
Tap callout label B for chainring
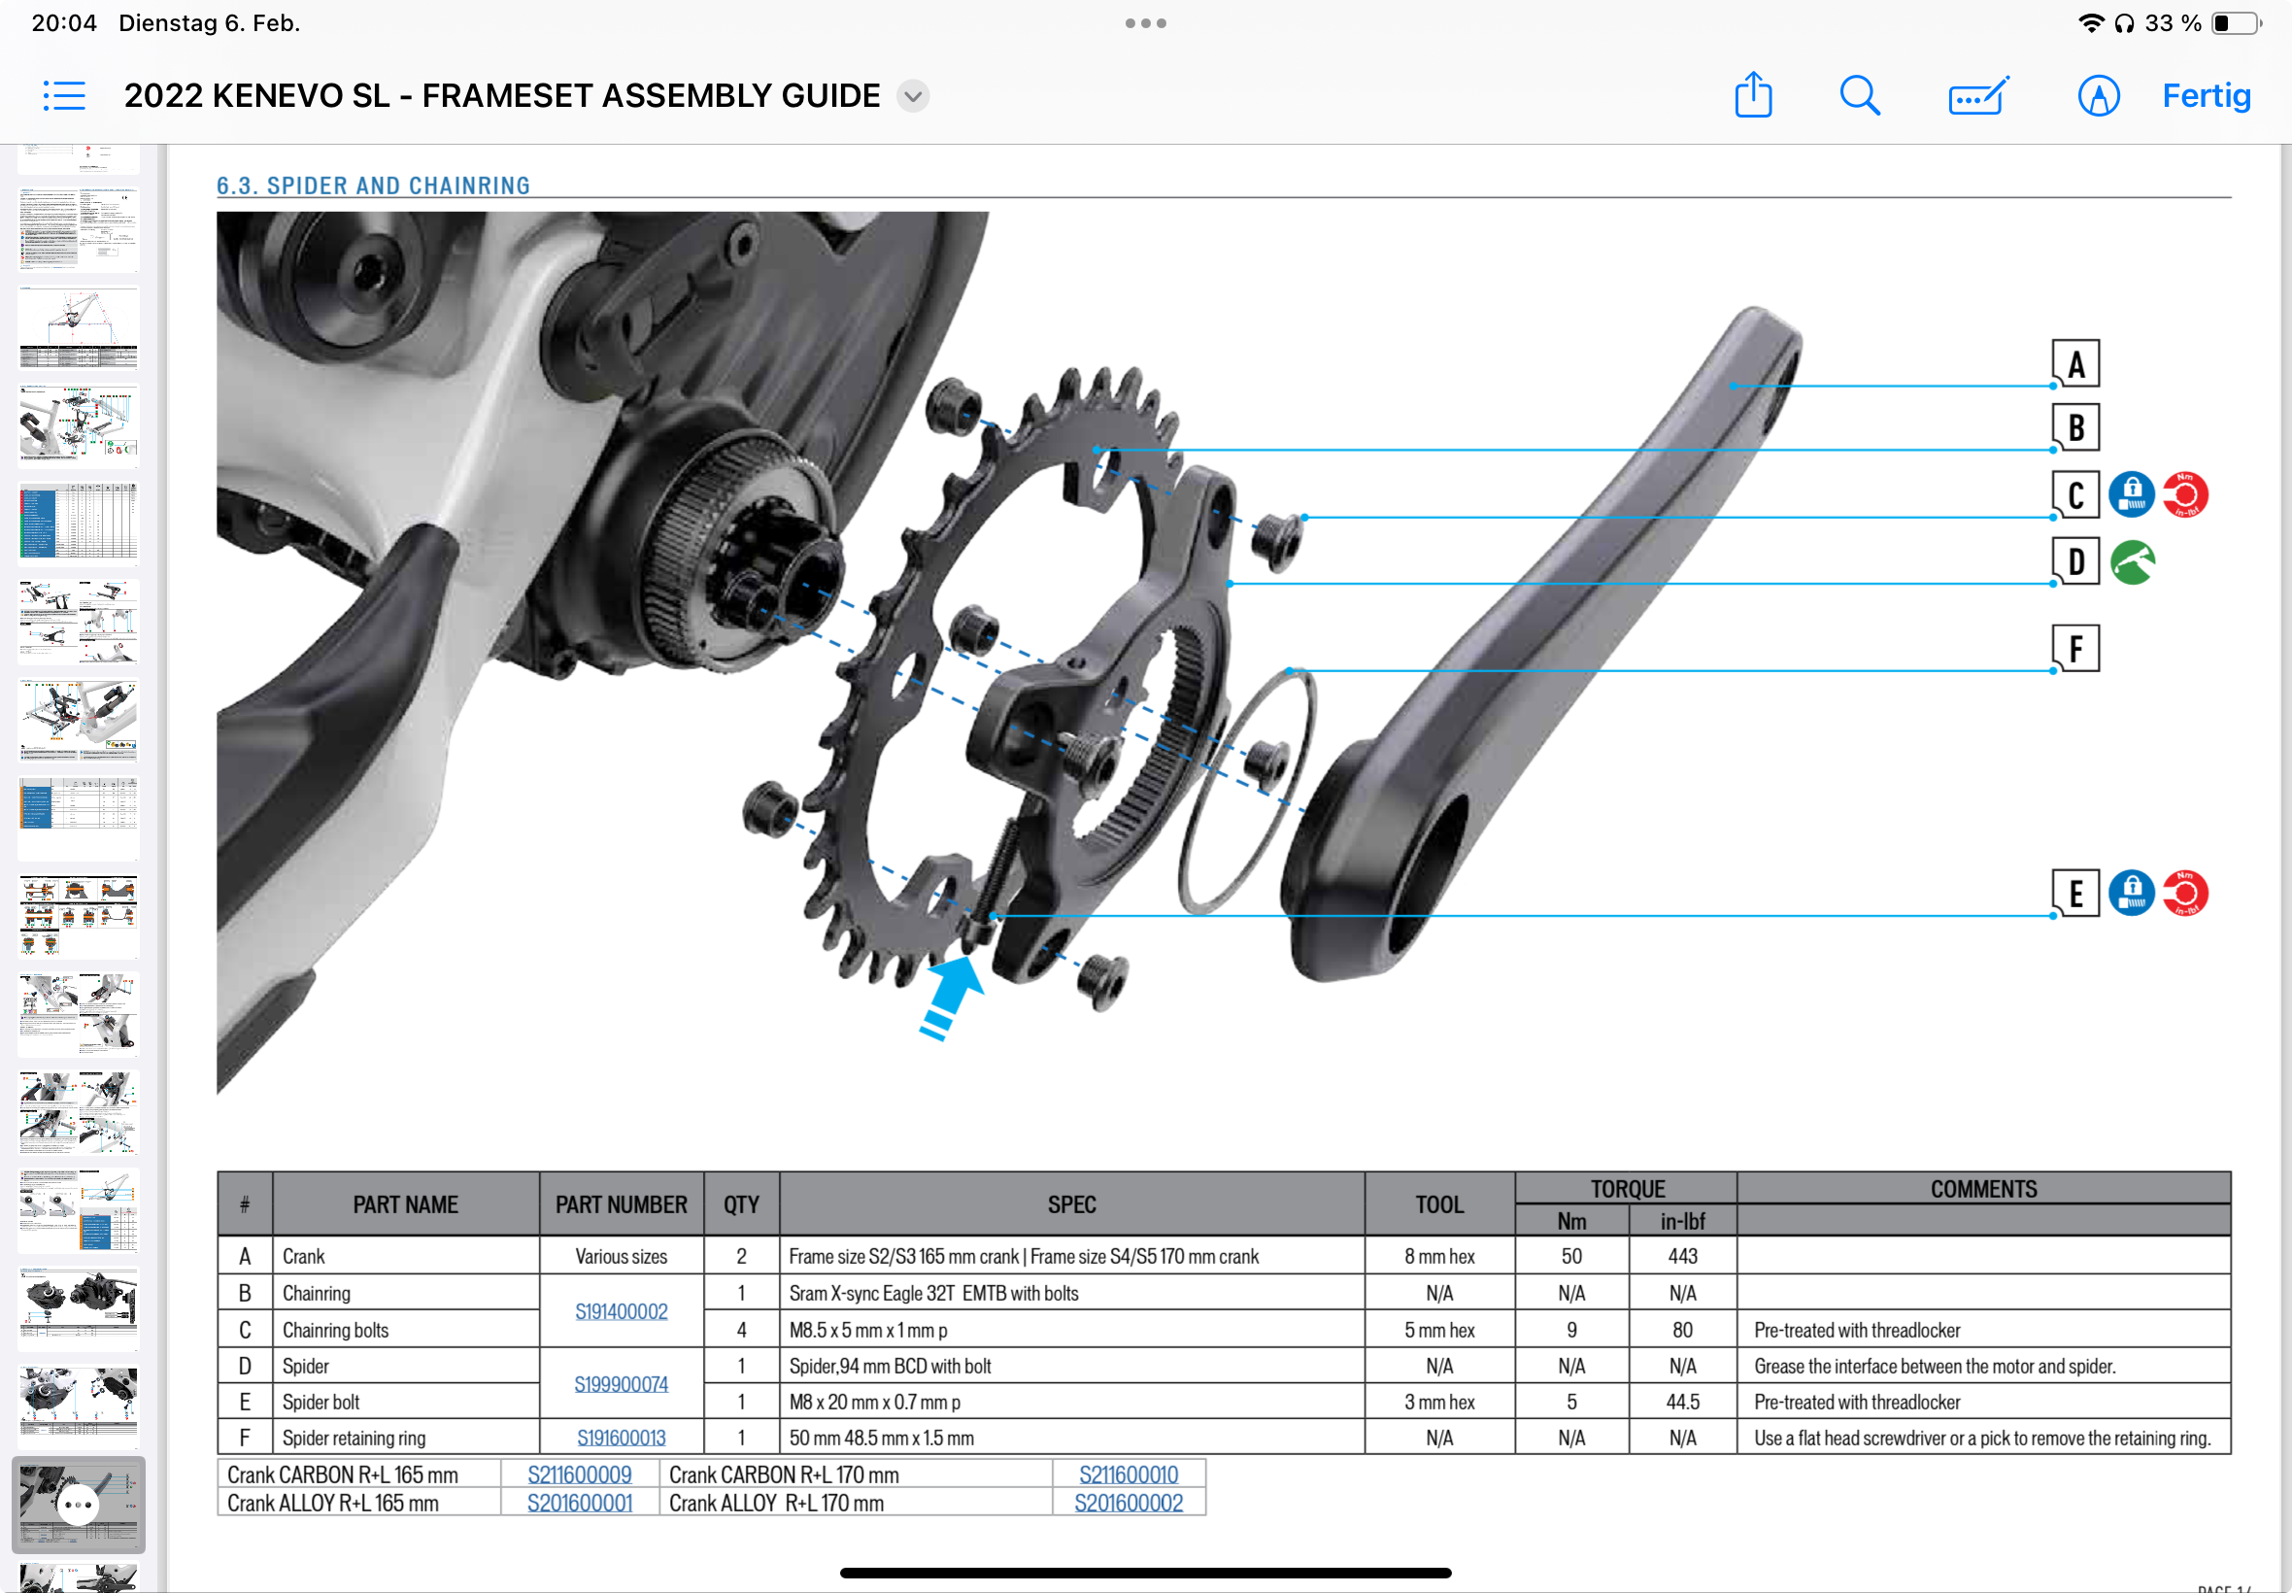(x=2075, y=427)
